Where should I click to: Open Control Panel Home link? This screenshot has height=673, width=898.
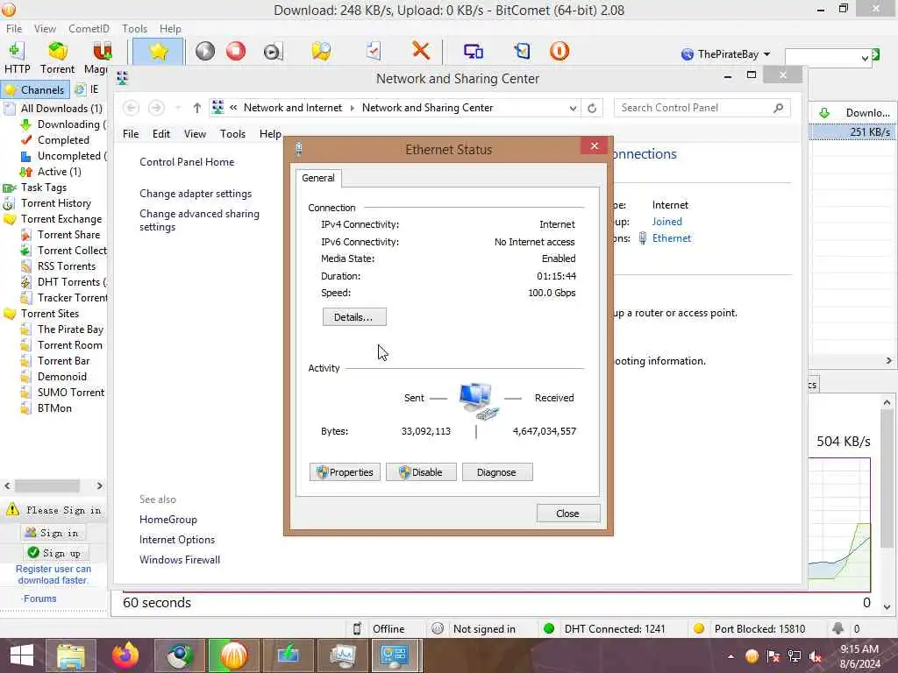[187, 162]
